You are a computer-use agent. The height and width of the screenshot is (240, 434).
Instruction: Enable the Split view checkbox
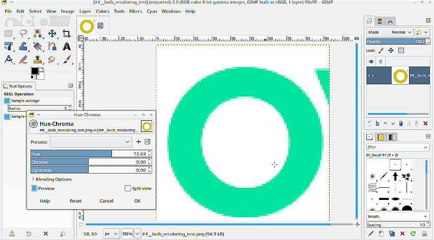pos(128,188)
